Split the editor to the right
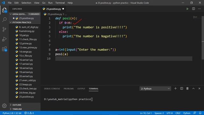 coord(193,9)
